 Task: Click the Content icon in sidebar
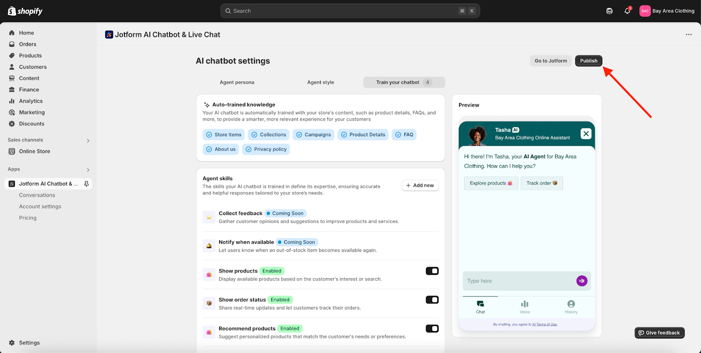click(12, 78)
